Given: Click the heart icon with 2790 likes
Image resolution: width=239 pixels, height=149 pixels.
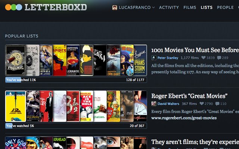Looking at the screenshot, I should point(202,104).
